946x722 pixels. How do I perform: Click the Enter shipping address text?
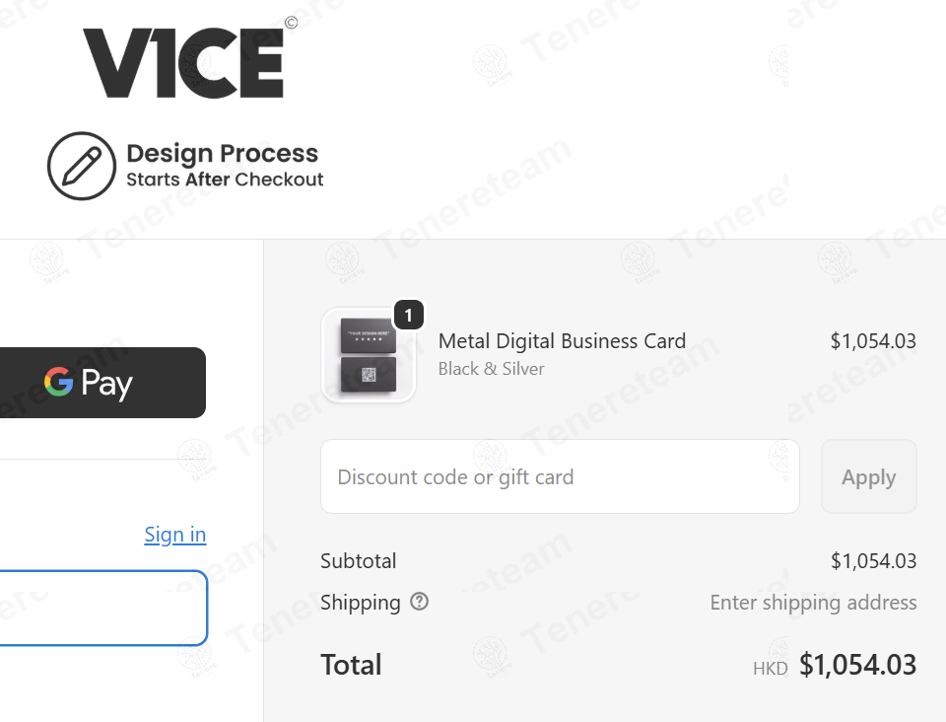813,603
